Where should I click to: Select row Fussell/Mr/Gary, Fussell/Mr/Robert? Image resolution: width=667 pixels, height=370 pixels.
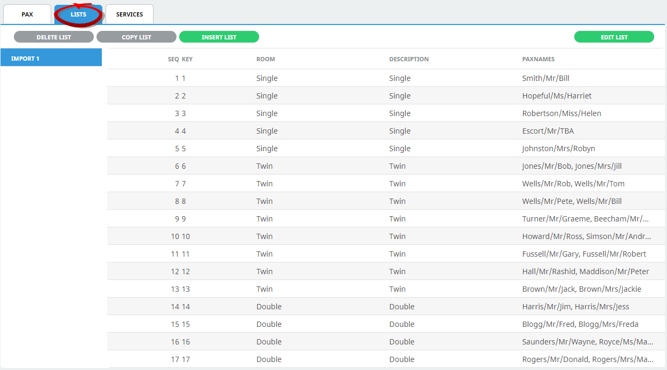click(387, 254)
